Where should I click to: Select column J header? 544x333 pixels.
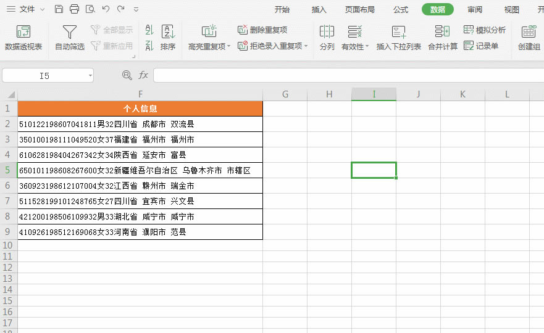coord(418,94)
